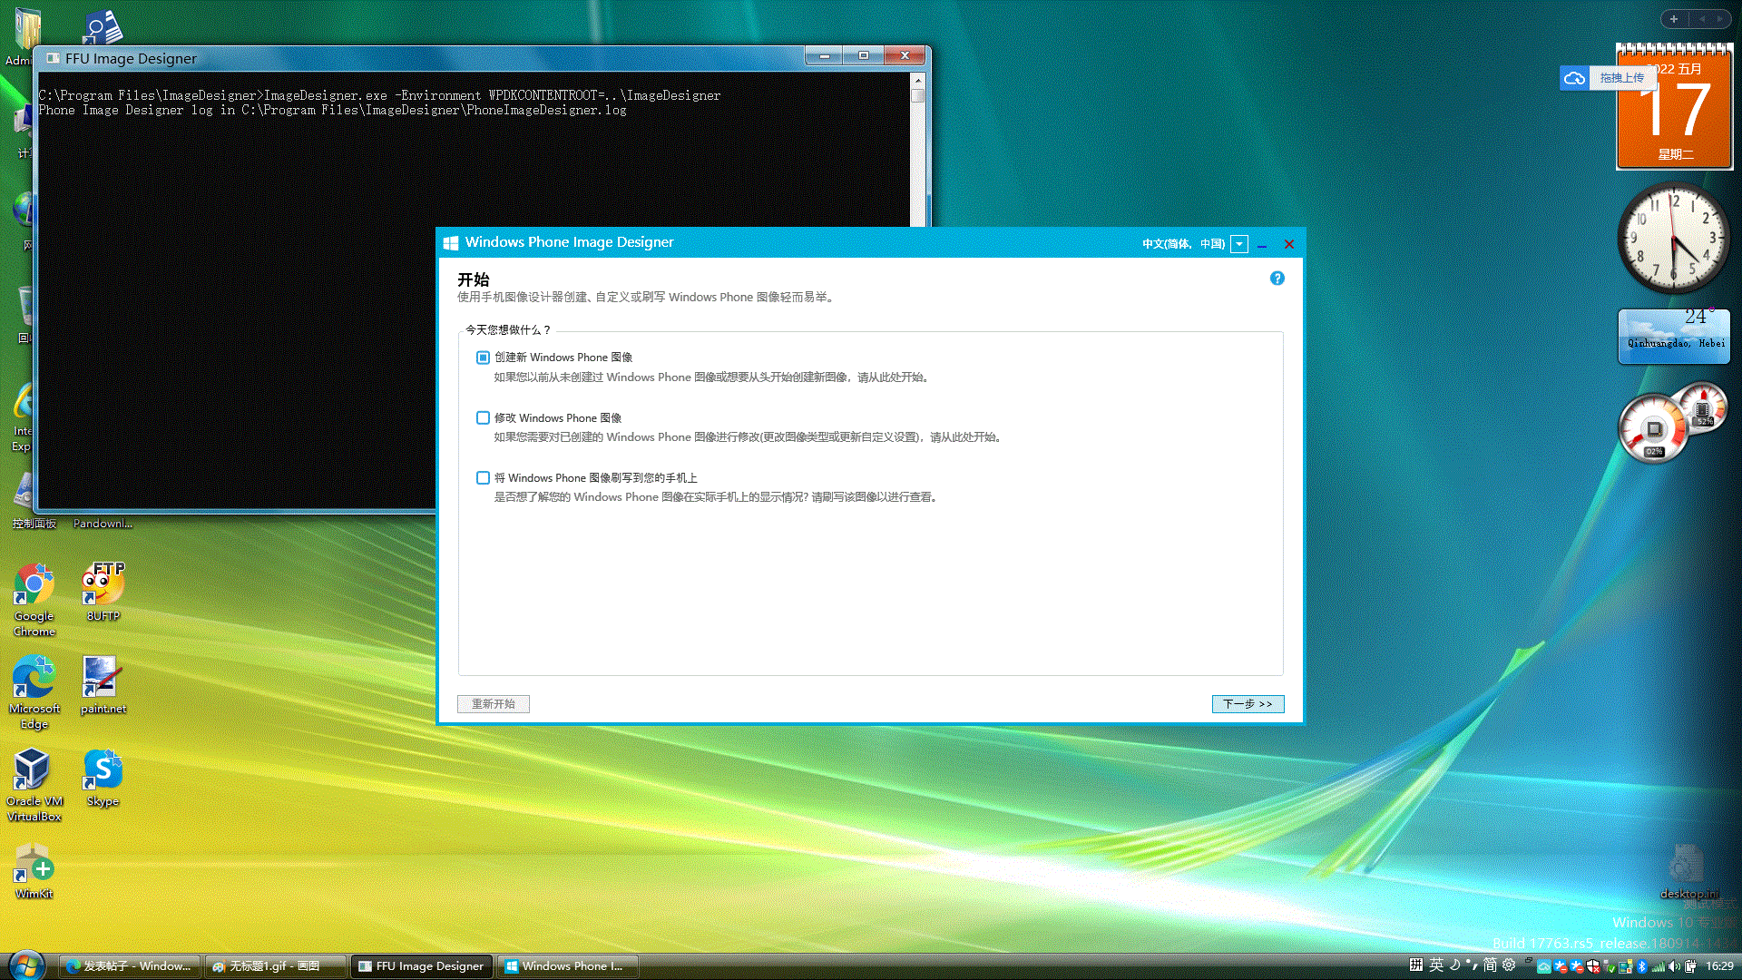Open the paint.net desktop shortcut

click(x=101, y=679)
